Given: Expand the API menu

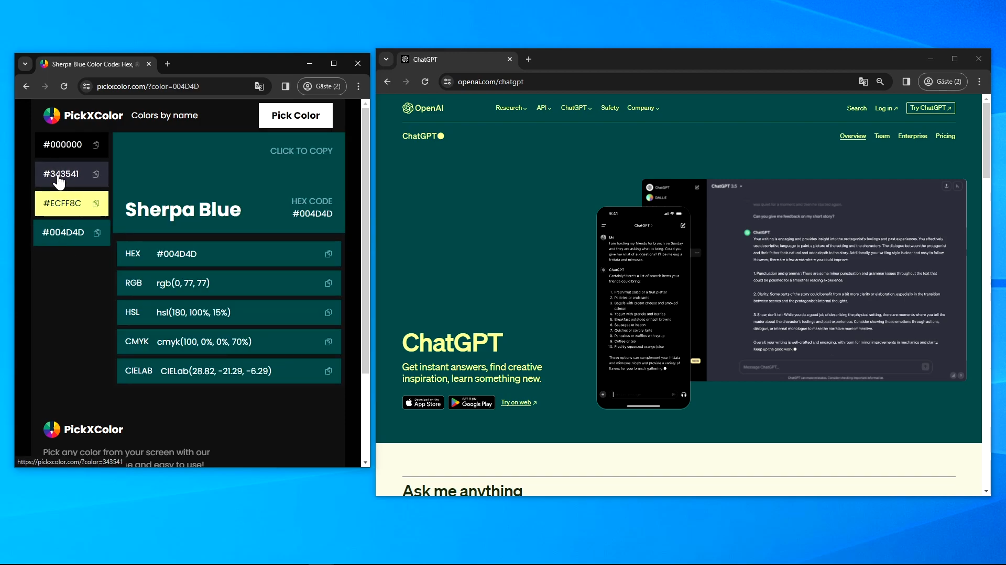Looking at the screenshot, I should (544, 108).
